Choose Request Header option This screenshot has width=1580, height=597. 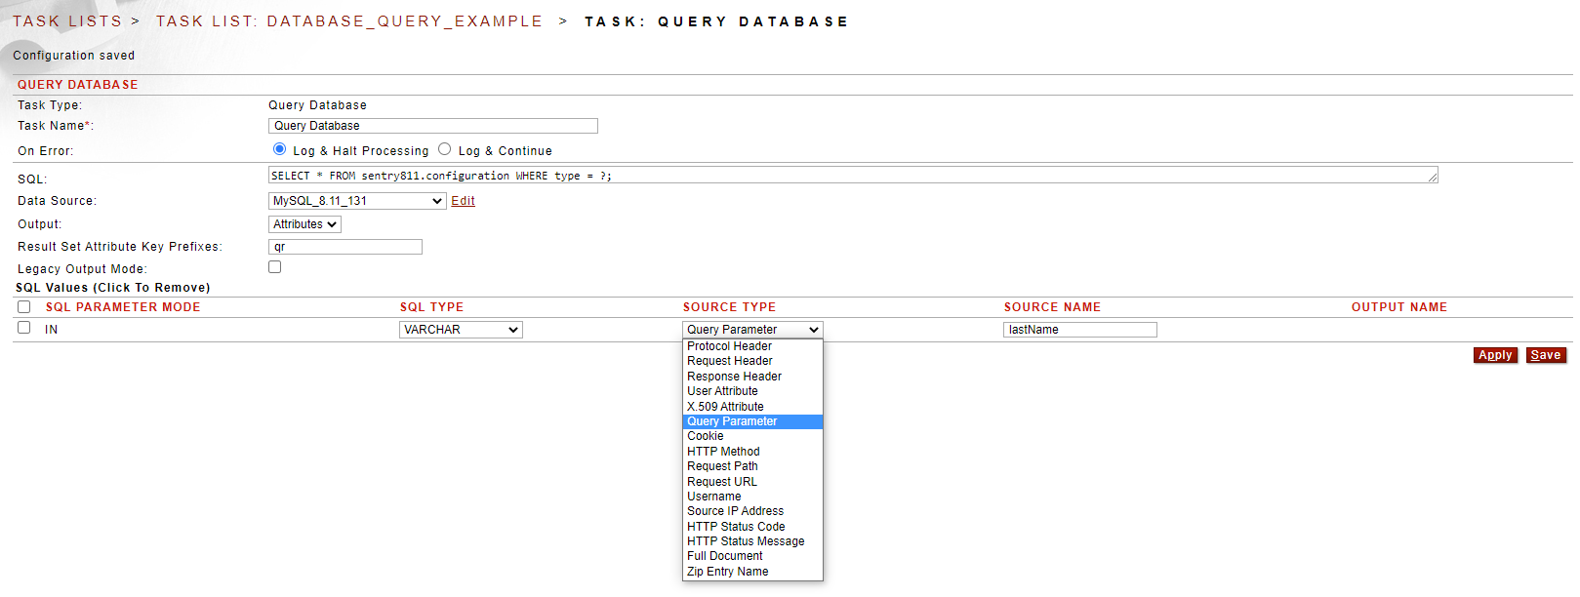tap(752, 361)
